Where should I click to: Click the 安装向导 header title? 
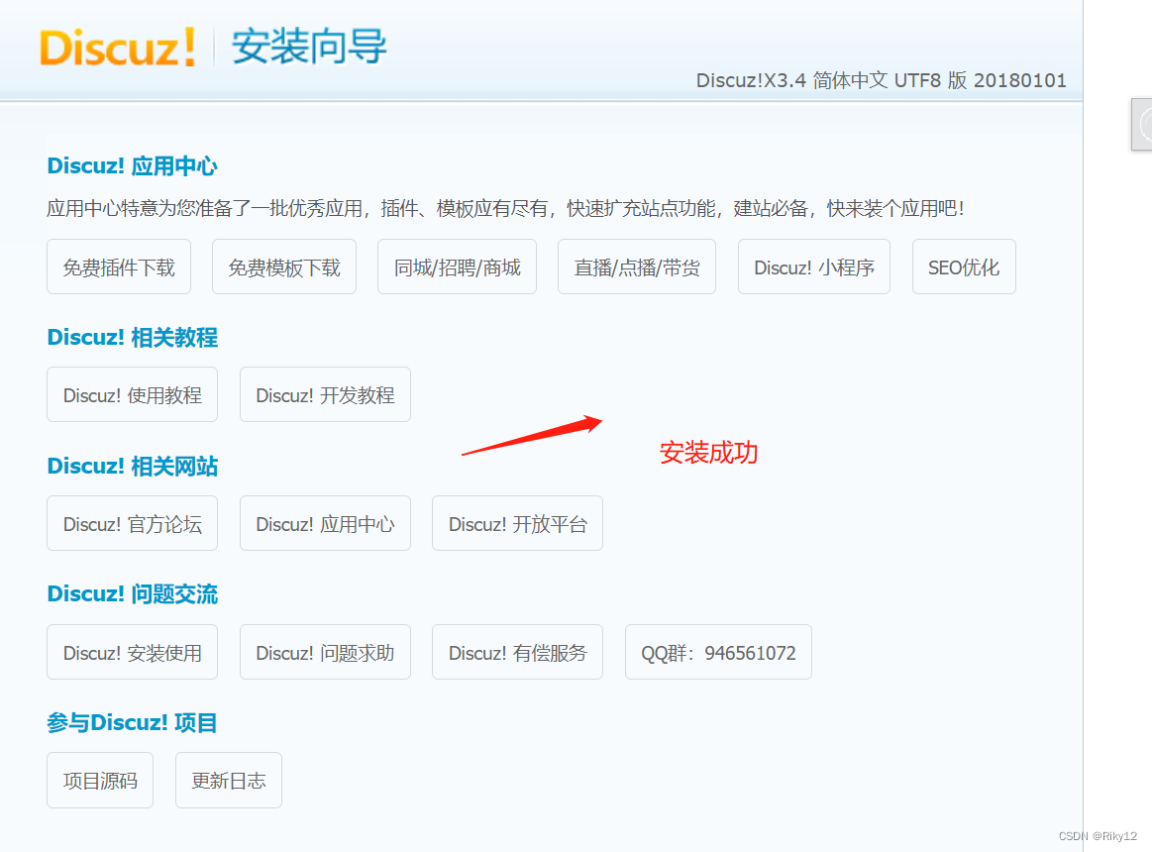pos(309,47)
